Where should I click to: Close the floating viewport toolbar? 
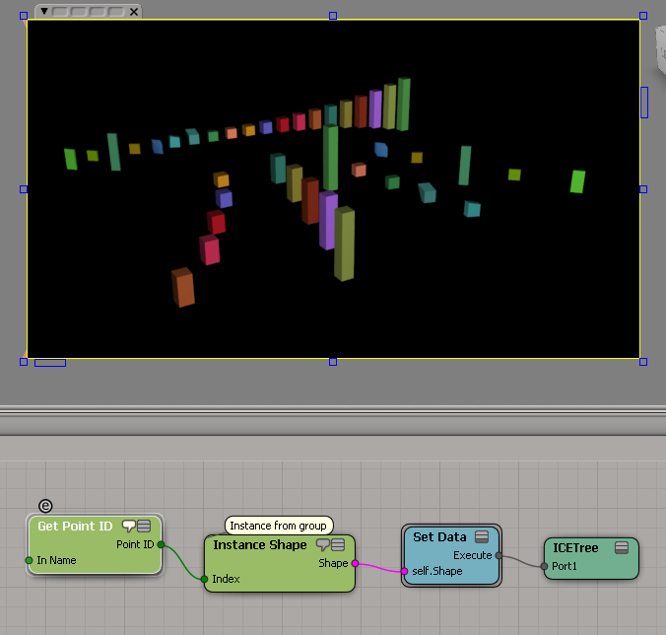coord(134,11)
